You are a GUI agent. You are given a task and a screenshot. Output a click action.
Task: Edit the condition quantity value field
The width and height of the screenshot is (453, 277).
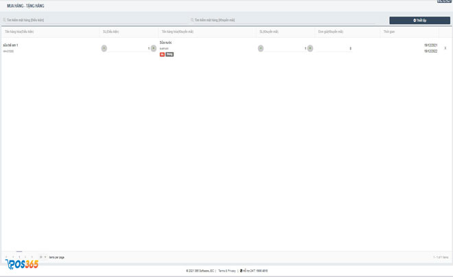(129, 48)
